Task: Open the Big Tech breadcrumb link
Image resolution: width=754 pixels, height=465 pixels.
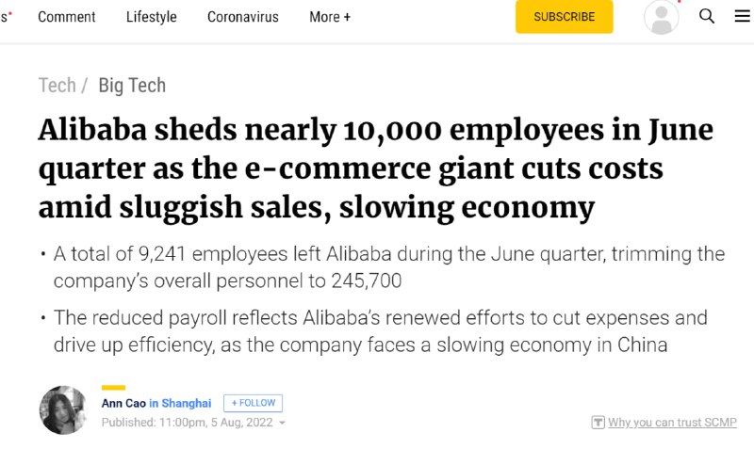Action: [x=132, y=86]
